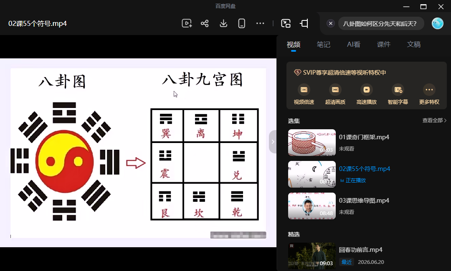This screenshot has height=271, width=451.
Task: Click the crop/pin window icon
Action: click(304, 23)
